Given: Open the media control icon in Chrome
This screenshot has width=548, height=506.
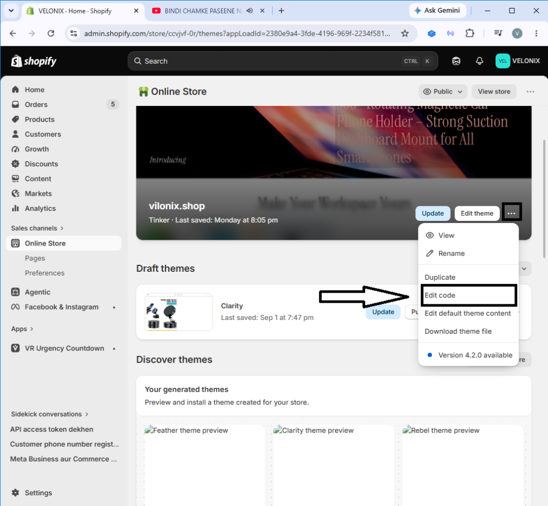Looking at the screenshot, I should coord(498,34).
